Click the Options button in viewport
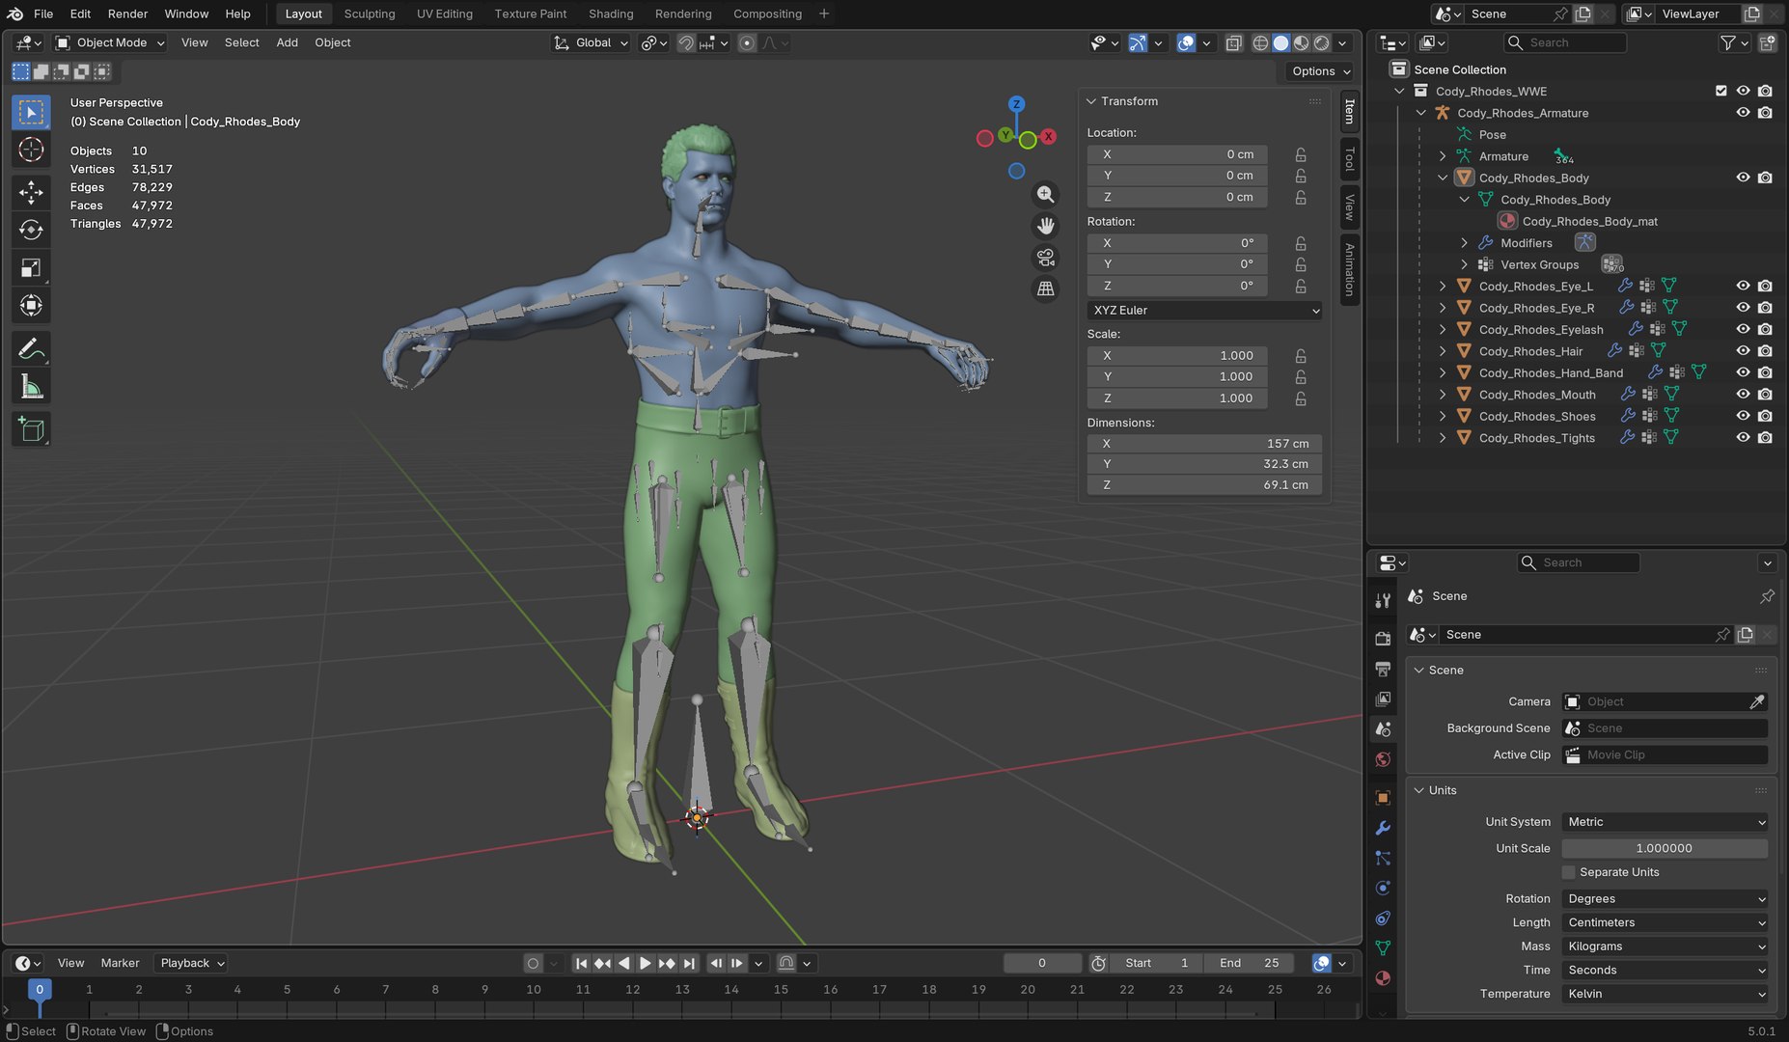 1319,71
